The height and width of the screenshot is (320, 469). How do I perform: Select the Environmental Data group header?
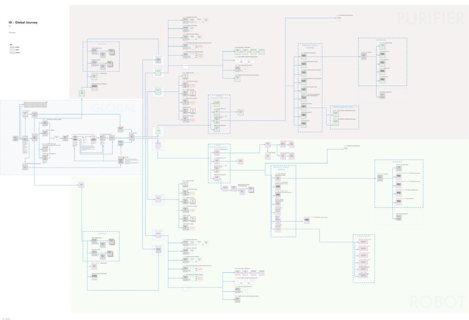344,108
